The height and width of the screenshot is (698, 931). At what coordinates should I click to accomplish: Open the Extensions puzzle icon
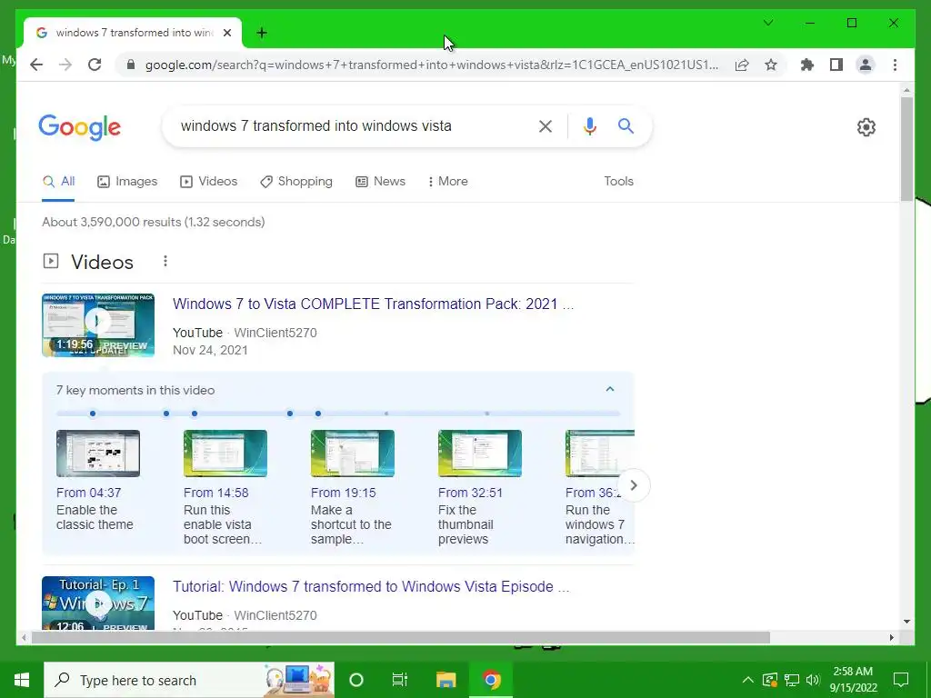807,65
